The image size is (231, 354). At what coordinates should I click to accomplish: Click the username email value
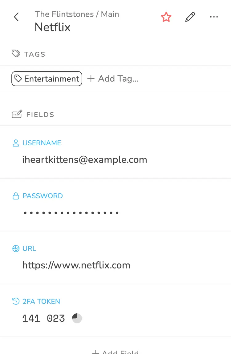[85, 160]
